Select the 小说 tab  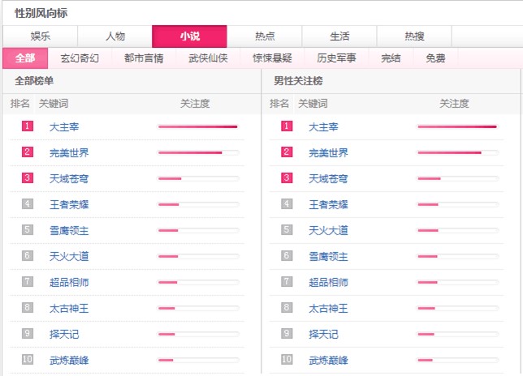point(189,36)
